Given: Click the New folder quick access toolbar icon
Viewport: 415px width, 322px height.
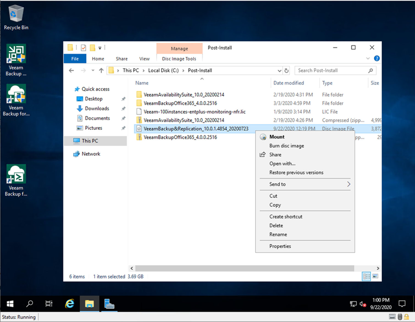Looking at the screenshot, I should (x=93, y=48).
